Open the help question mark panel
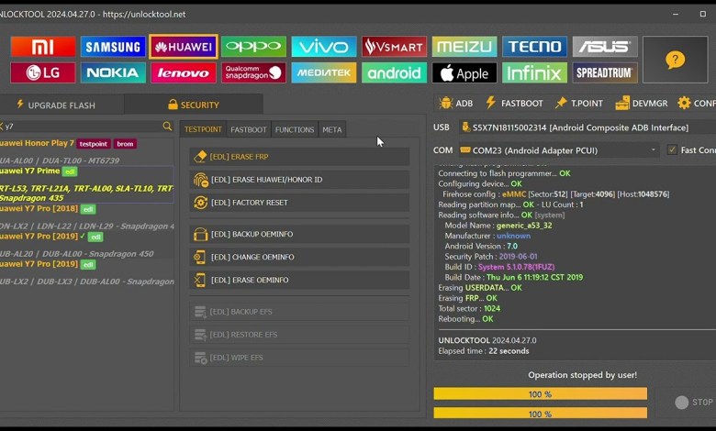Viewport: 716px width, 431px height. click(x=675, y=60)
